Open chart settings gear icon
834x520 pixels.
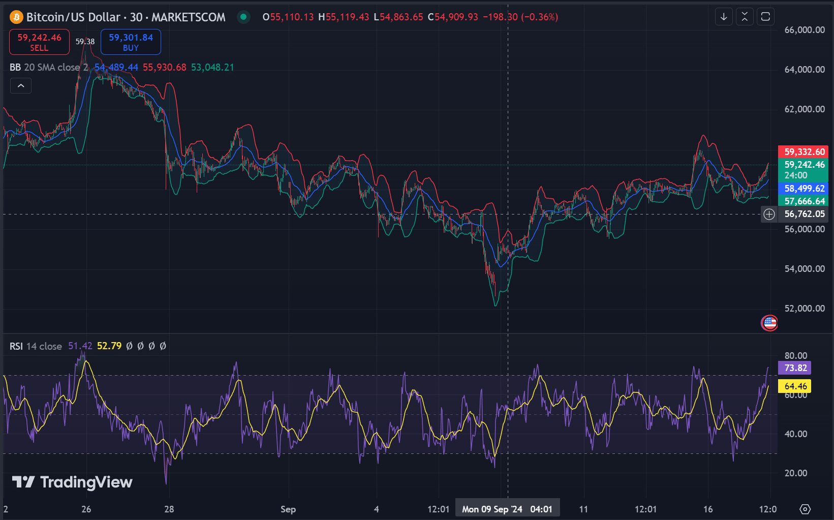(x=805, y=509)
